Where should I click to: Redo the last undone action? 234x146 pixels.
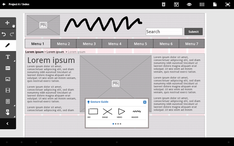click(12, 34)
